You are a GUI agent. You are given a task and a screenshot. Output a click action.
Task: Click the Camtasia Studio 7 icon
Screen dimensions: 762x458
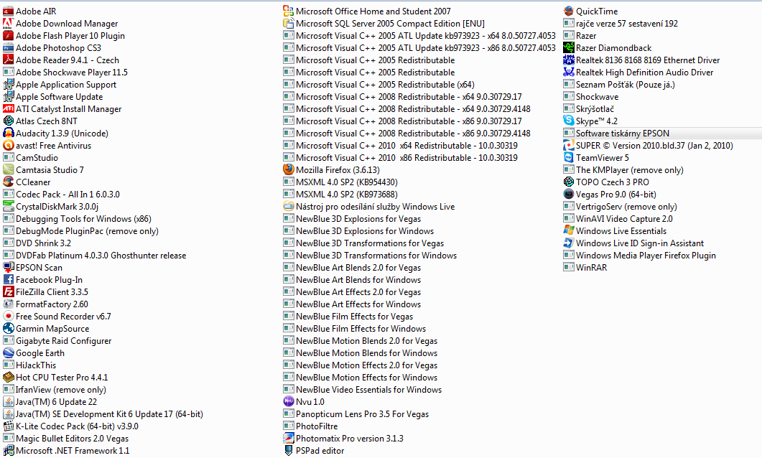coord(9,169)
